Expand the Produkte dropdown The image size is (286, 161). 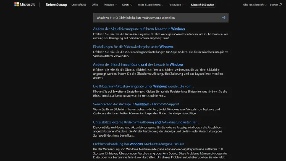pos(110,5)
